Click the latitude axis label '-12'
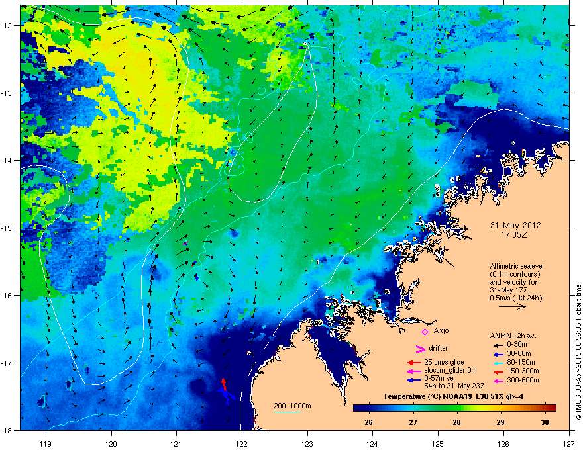583x450 pixels. (7, 26)
